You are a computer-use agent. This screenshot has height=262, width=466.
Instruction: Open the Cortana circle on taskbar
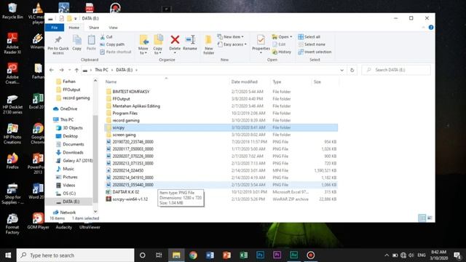pos(143,255)
